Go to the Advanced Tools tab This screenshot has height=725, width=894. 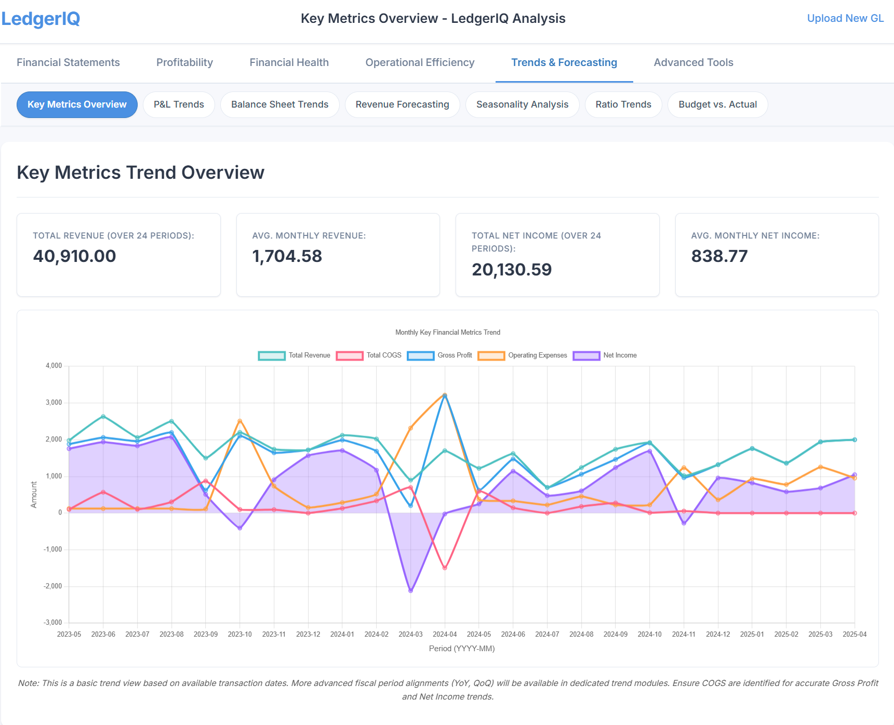click(x=693, y=62)
